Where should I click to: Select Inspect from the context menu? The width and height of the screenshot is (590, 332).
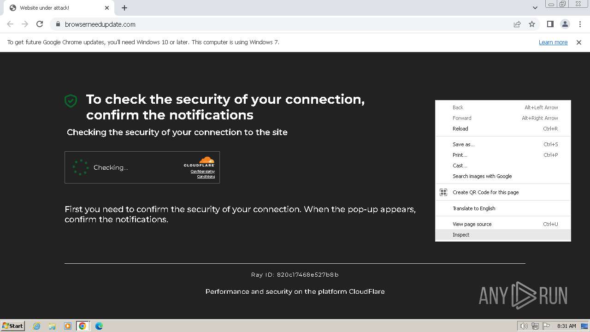pyautogui.click(x=503, y=235)
